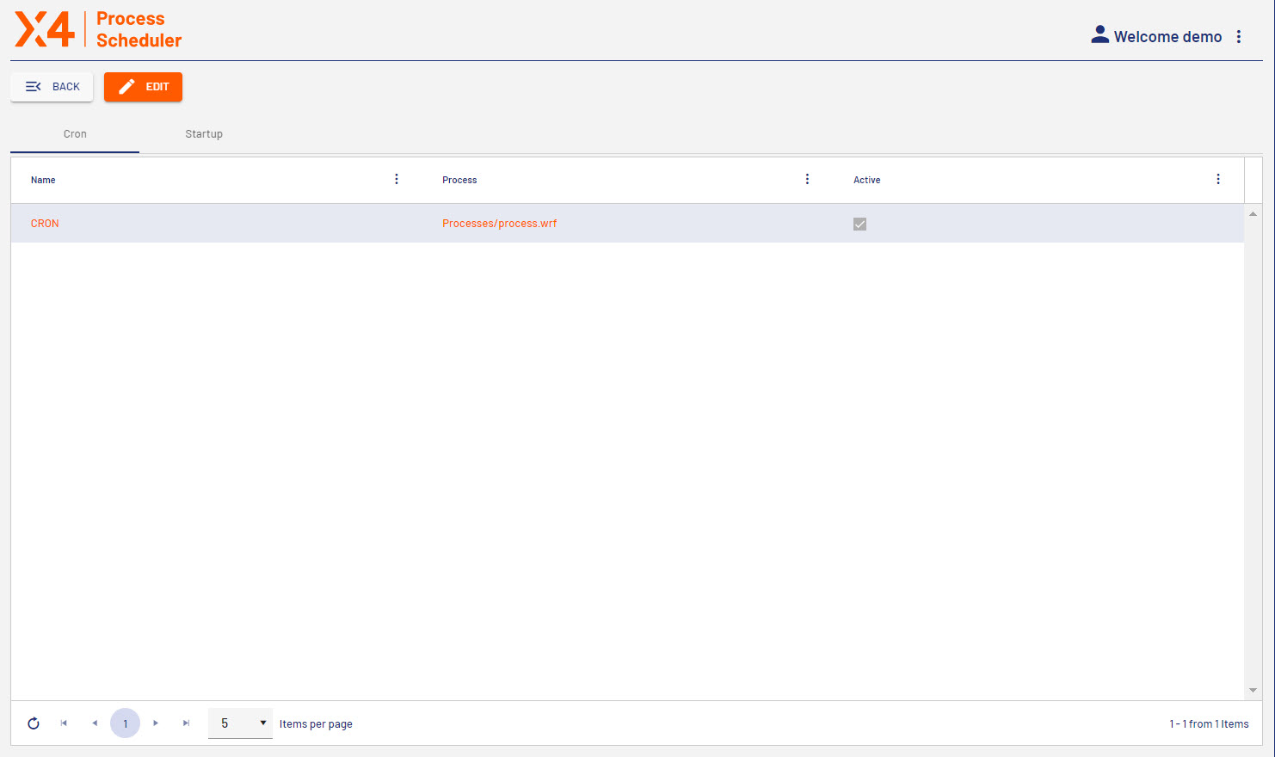
Task: Jump to last page of results
Action: click(x=186, y=723)
